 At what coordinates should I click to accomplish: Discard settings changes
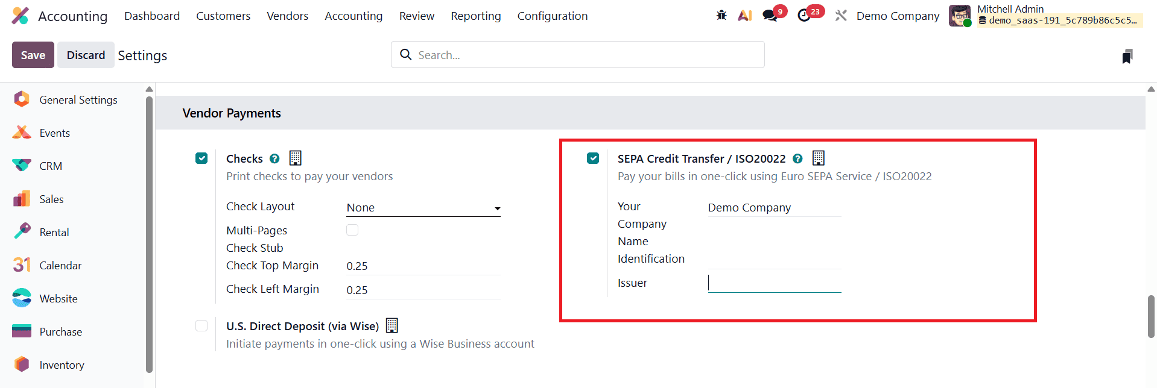coord(86,55)
